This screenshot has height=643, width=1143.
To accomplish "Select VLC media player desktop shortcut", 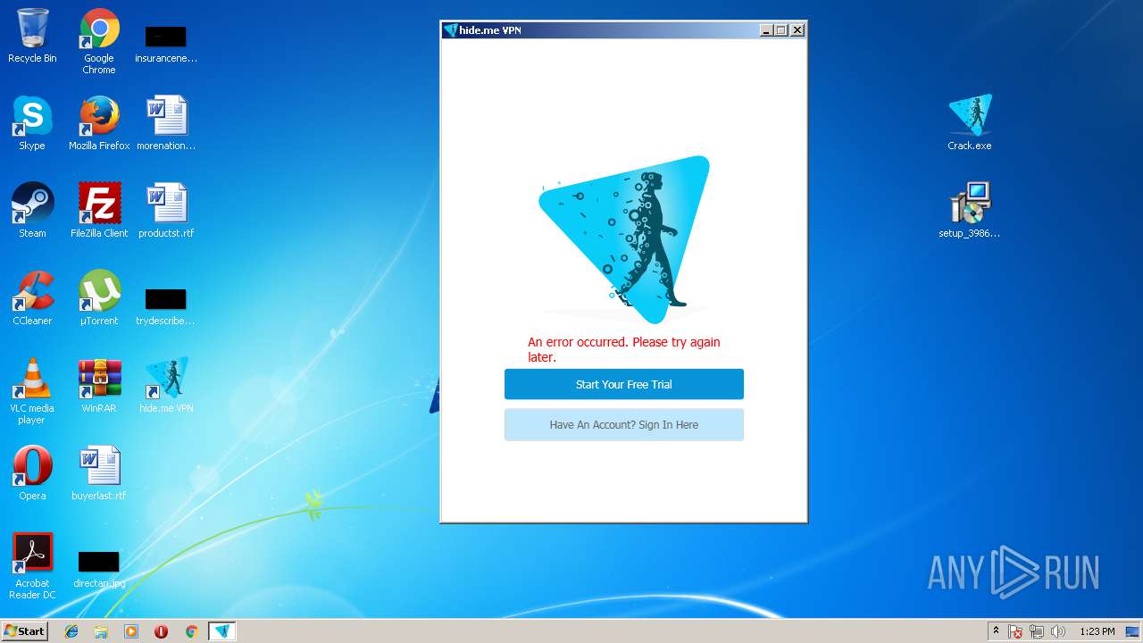I will [x=32, y=391].
